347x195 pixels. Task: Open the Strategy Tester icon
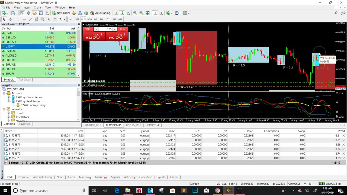point(47,13)
